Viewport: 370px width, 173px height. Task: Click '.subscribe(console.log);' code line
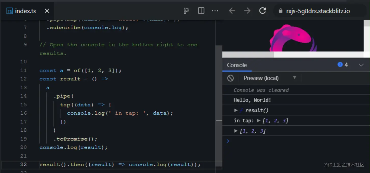(x=87, y=28)
